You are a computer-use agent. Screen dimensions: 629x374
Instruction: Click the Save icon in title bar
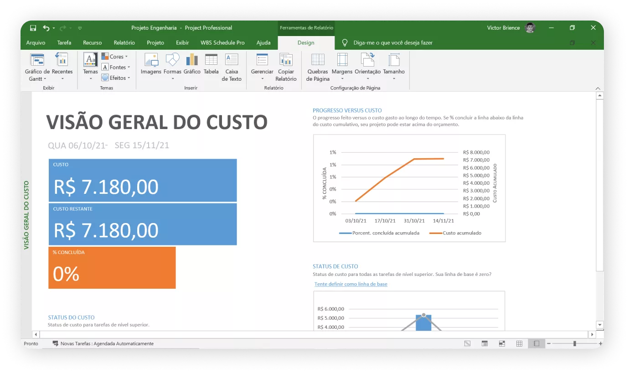(x=33, y=28)
